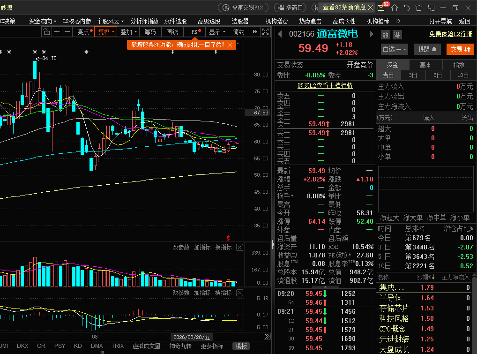Zoom in chart with plus icon

pyautogui.click(x=57, y=32)
